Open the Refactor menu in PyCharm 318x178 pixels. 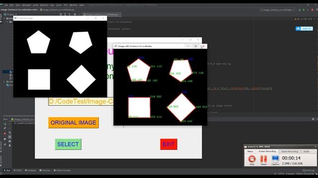pyautogui.click(x=44, y=5)
